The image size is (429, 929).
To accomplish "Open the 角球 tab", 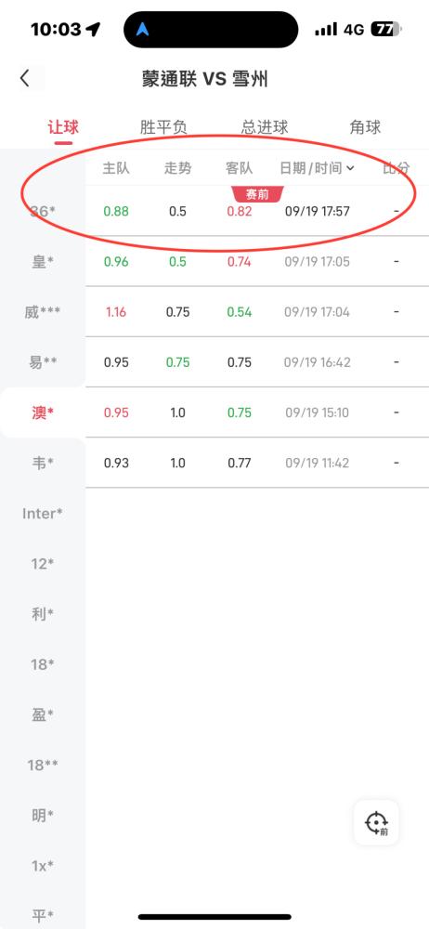I will pyautogui.click(x=365, y=127).
